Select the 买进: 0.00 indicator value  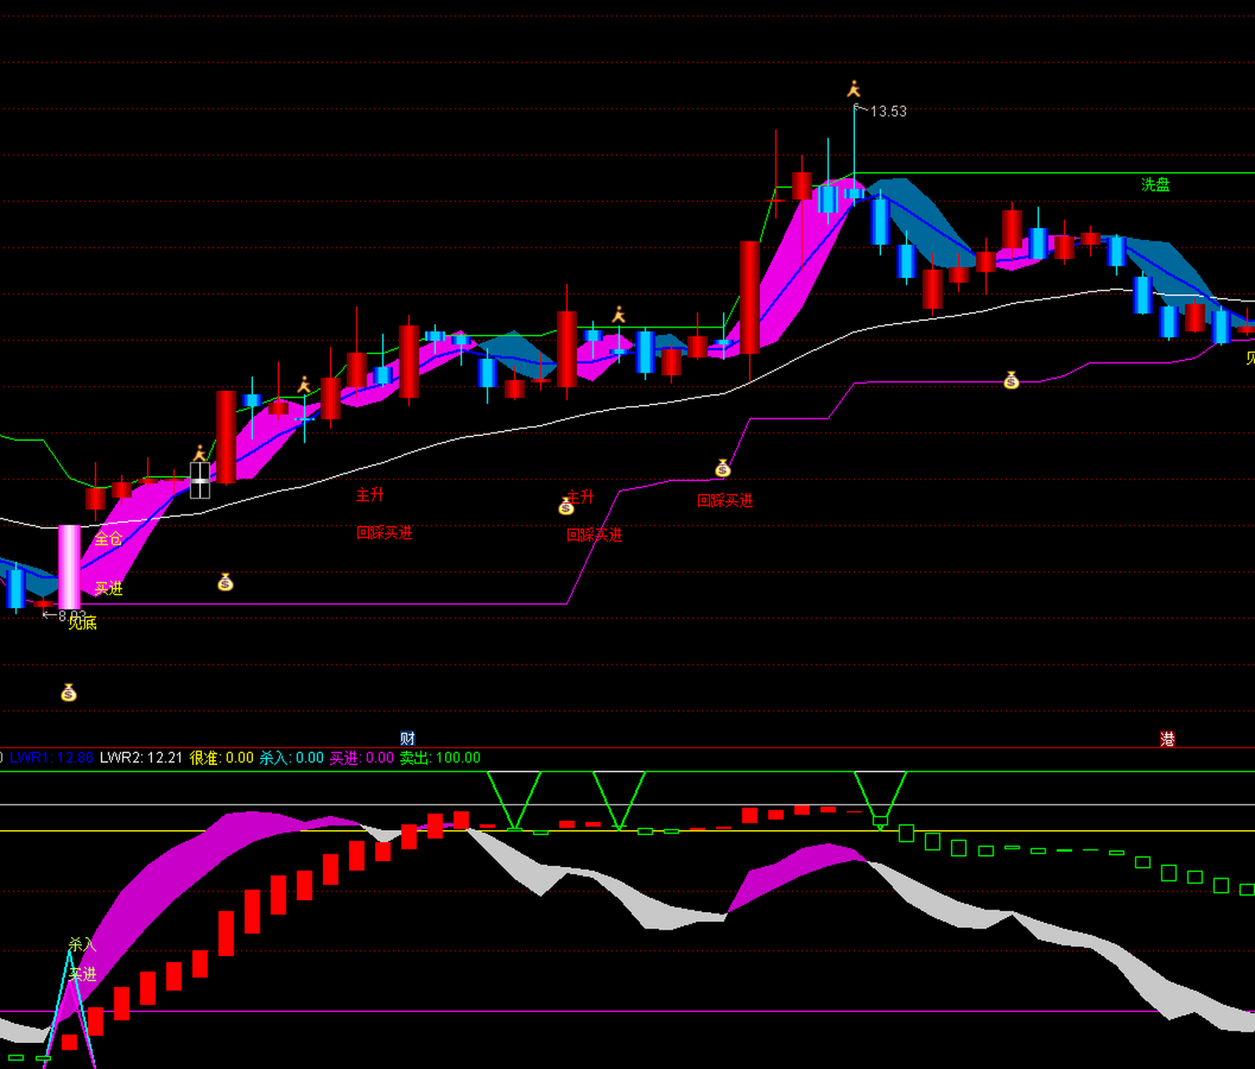[362, 757]
